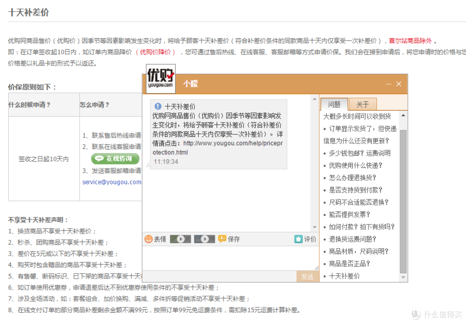Select question 订单显示发货了，但快递信息为什么还没有更新
466x324 pixels.
click(x=360, y=135)
